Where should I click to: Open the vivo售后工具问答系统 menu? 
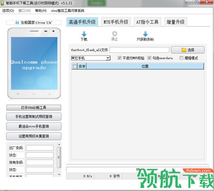point(68,11)
